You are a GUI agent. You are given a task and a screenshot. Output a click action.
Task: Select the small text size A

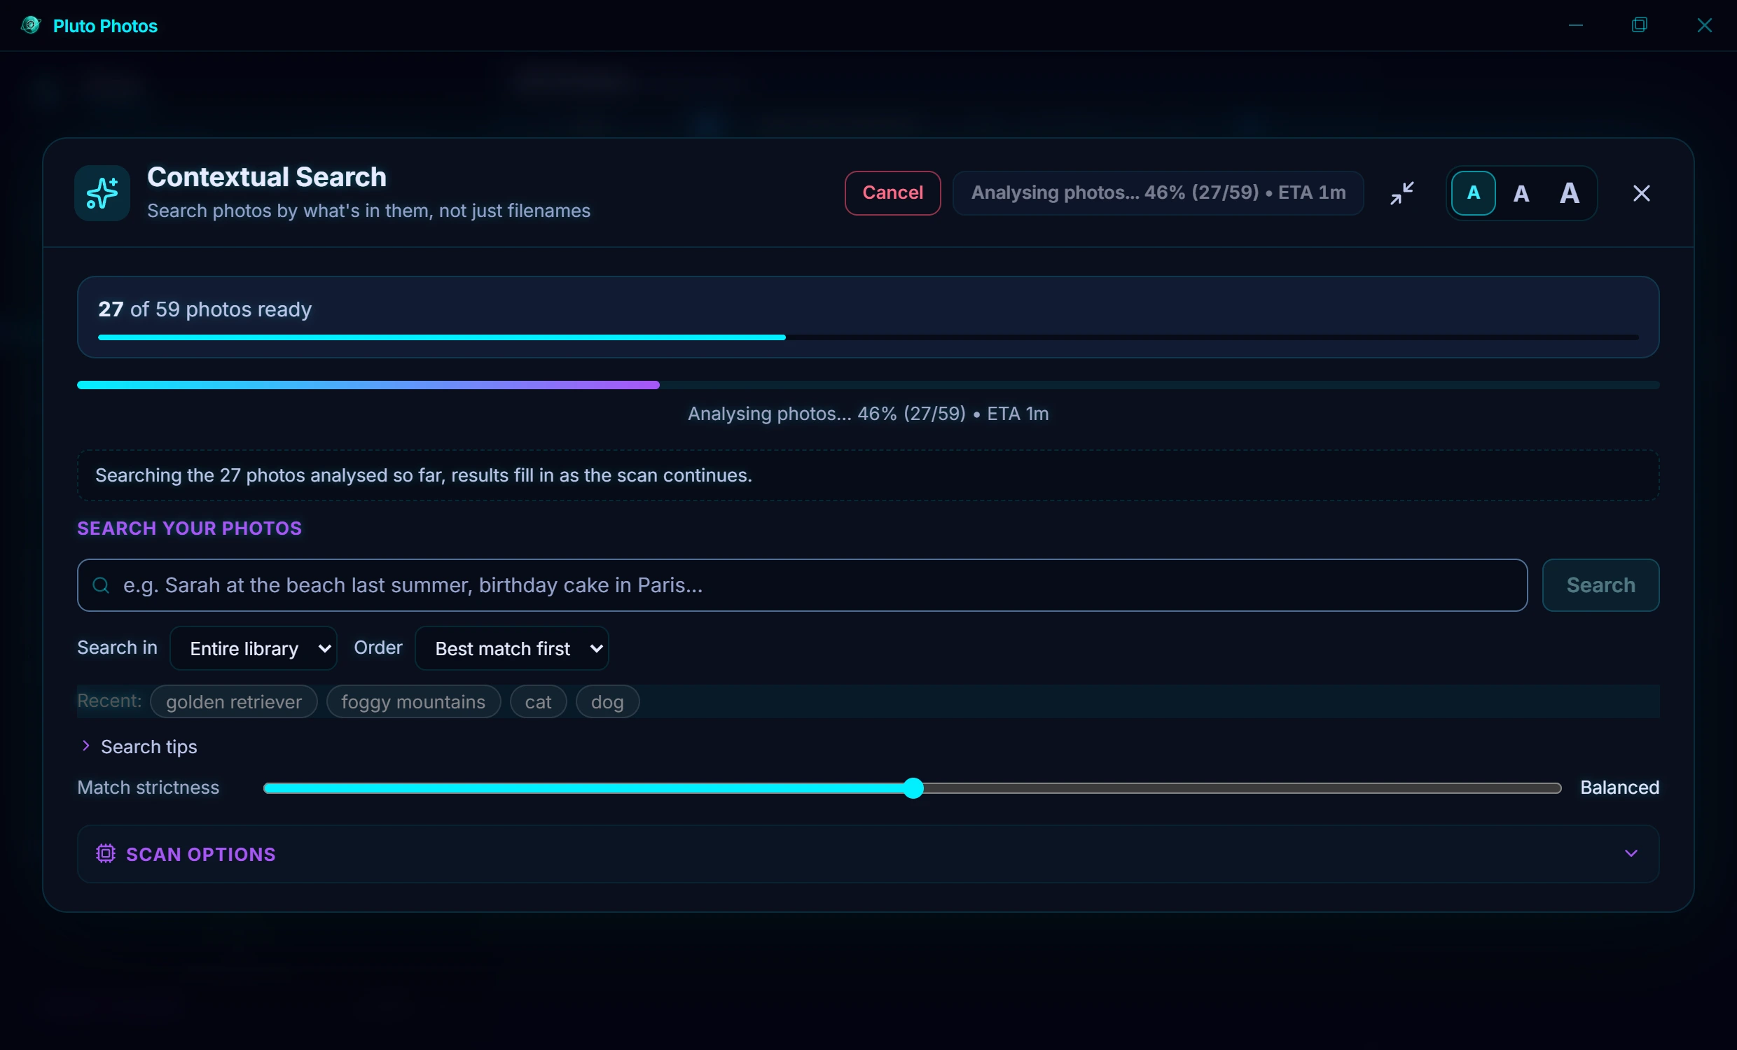tap(1474, 193)
